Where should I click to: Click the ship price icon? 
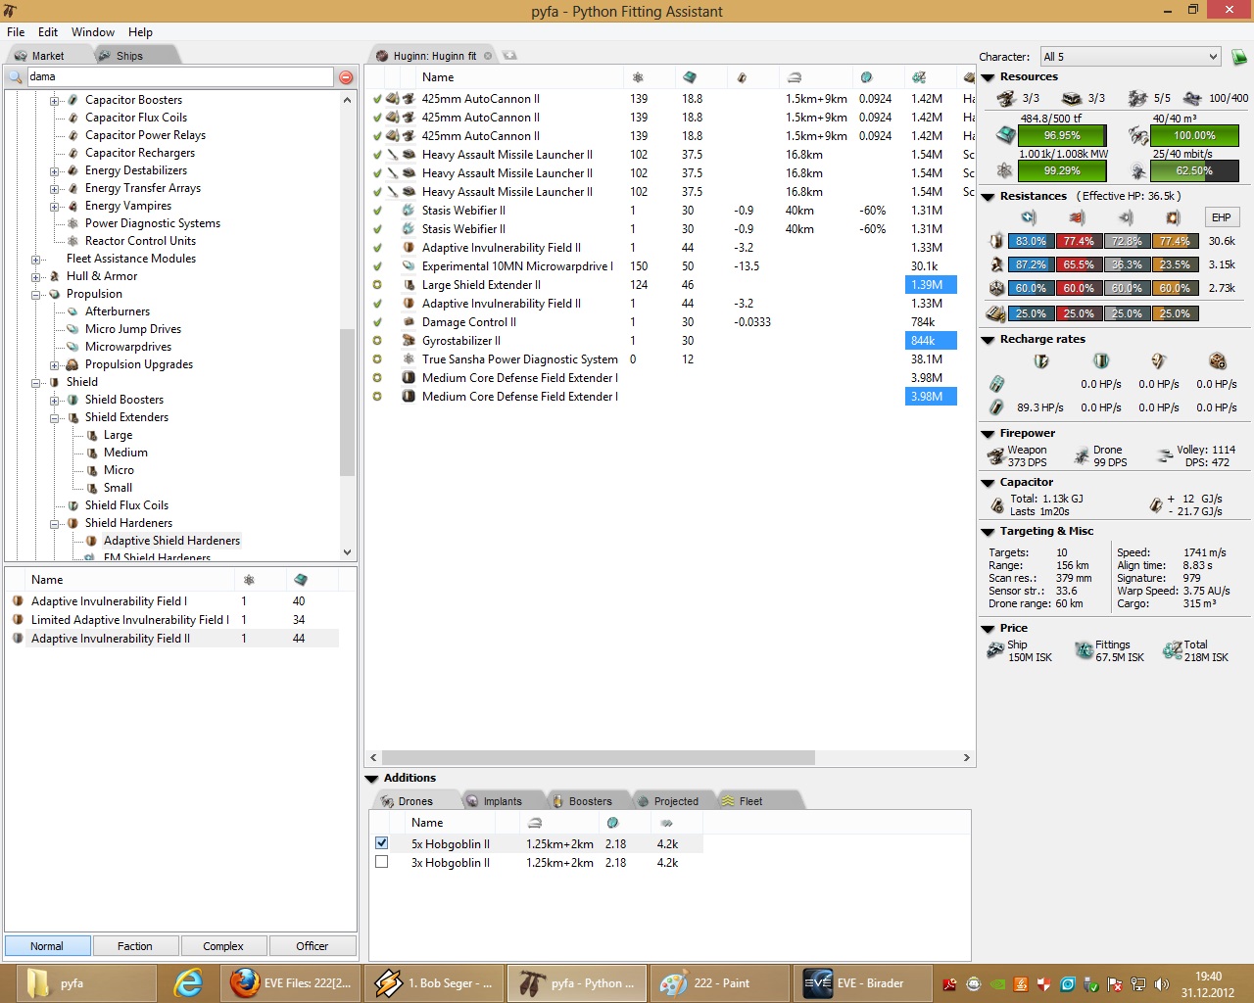click(995, 650)
